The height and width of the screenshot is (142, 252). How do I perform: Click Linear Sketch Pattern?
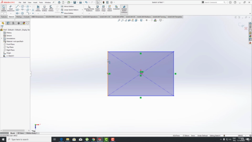coord(70,10)
